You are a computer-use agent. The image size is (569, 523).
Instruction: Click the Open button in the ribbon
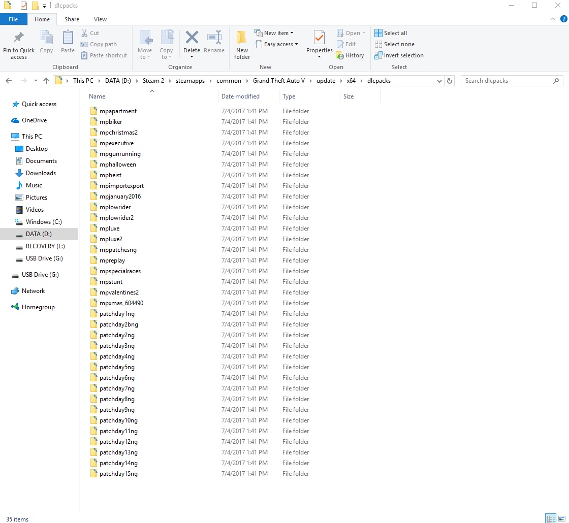tap(351, 33)
